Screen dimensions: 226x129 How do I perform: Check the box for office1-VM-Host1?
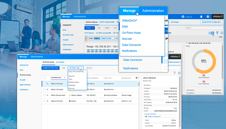44,84
